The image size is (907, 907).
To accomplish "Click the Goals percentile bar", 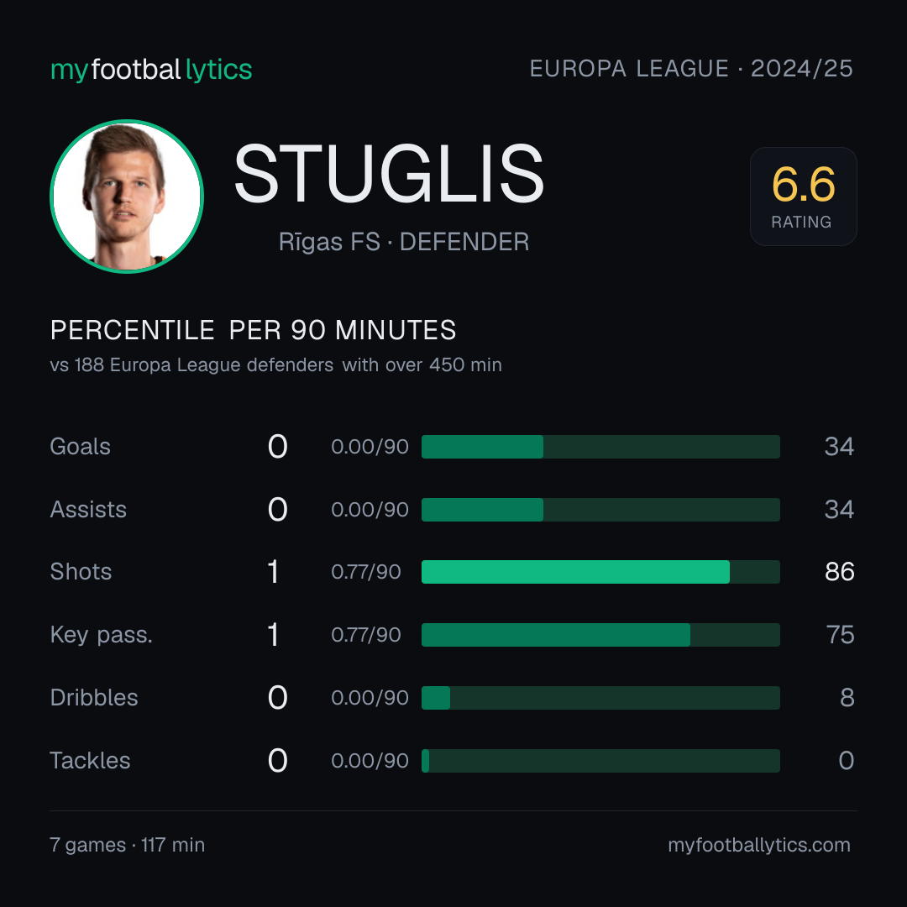I will (600, 447).
